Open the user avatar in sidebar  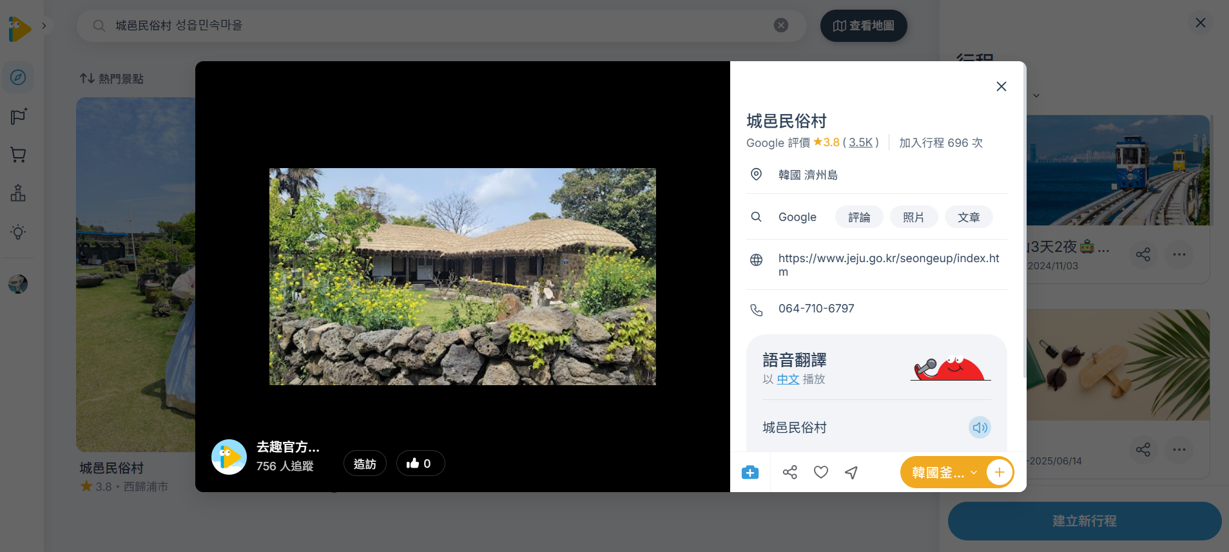click(x=18, y=283)
